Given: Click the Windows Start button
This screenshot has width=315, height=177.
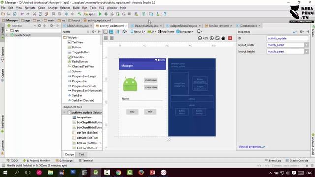Looking at the screenshot, I should coord(5,173).
